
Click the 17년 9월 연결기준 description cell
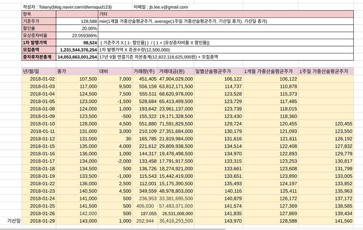[226, 57]
